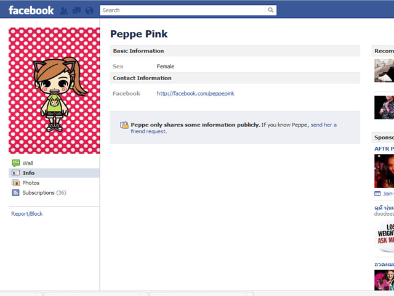Click the 'Sex' field label
394x296 pixels.
click(118, 67)
